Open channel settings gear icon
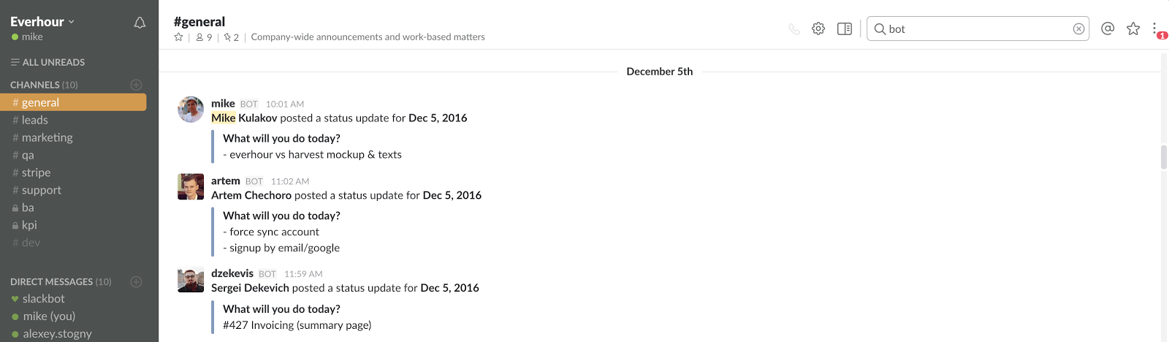The height and width of the screenshot is (342, 1169). (x=818, y=28)
